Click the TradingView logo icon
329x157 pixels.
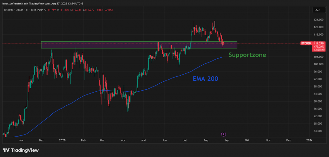tap(6, 150)
